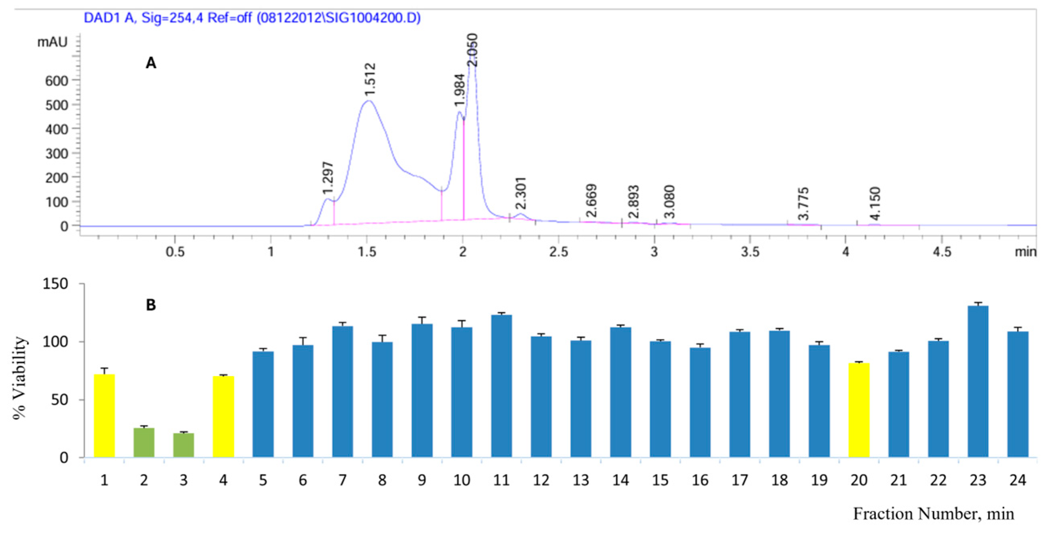Select fraction number 19 on the axis

(x=819, y=480)
